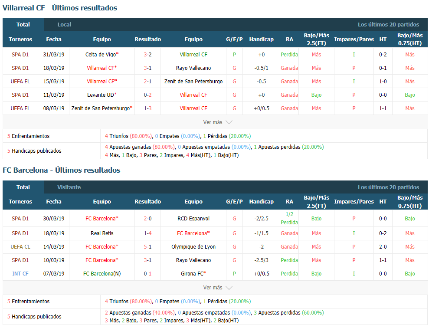Click Villarreal '4 Triunfos (80.00%)' summary
This screenshot has width=429, height=328.
click(128, 136)
